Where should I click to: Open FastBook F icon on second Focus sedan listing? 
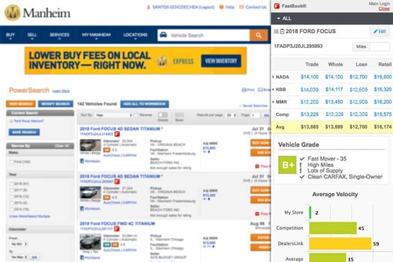point(117,182)
